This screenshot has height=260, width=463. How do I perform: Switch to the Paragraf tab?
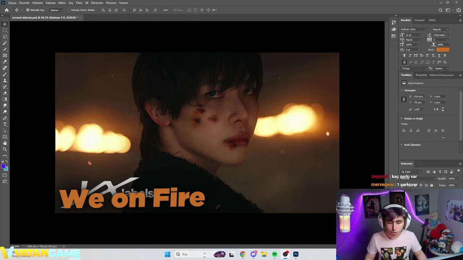coord(420,20)
